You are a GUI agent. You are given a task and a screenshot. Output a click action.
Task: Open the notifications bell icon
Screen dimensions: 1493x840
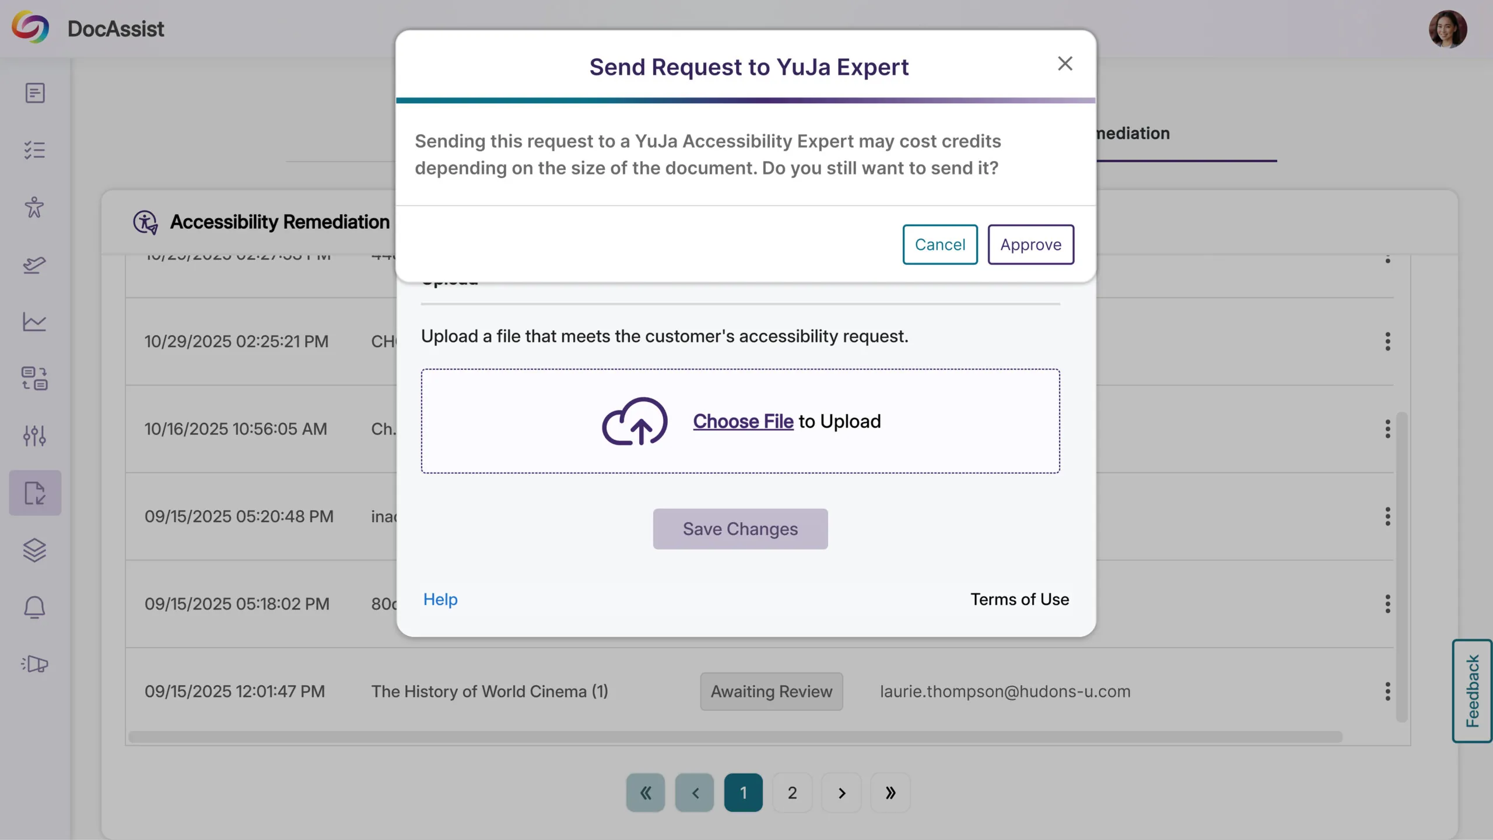[x=35, y=607]
